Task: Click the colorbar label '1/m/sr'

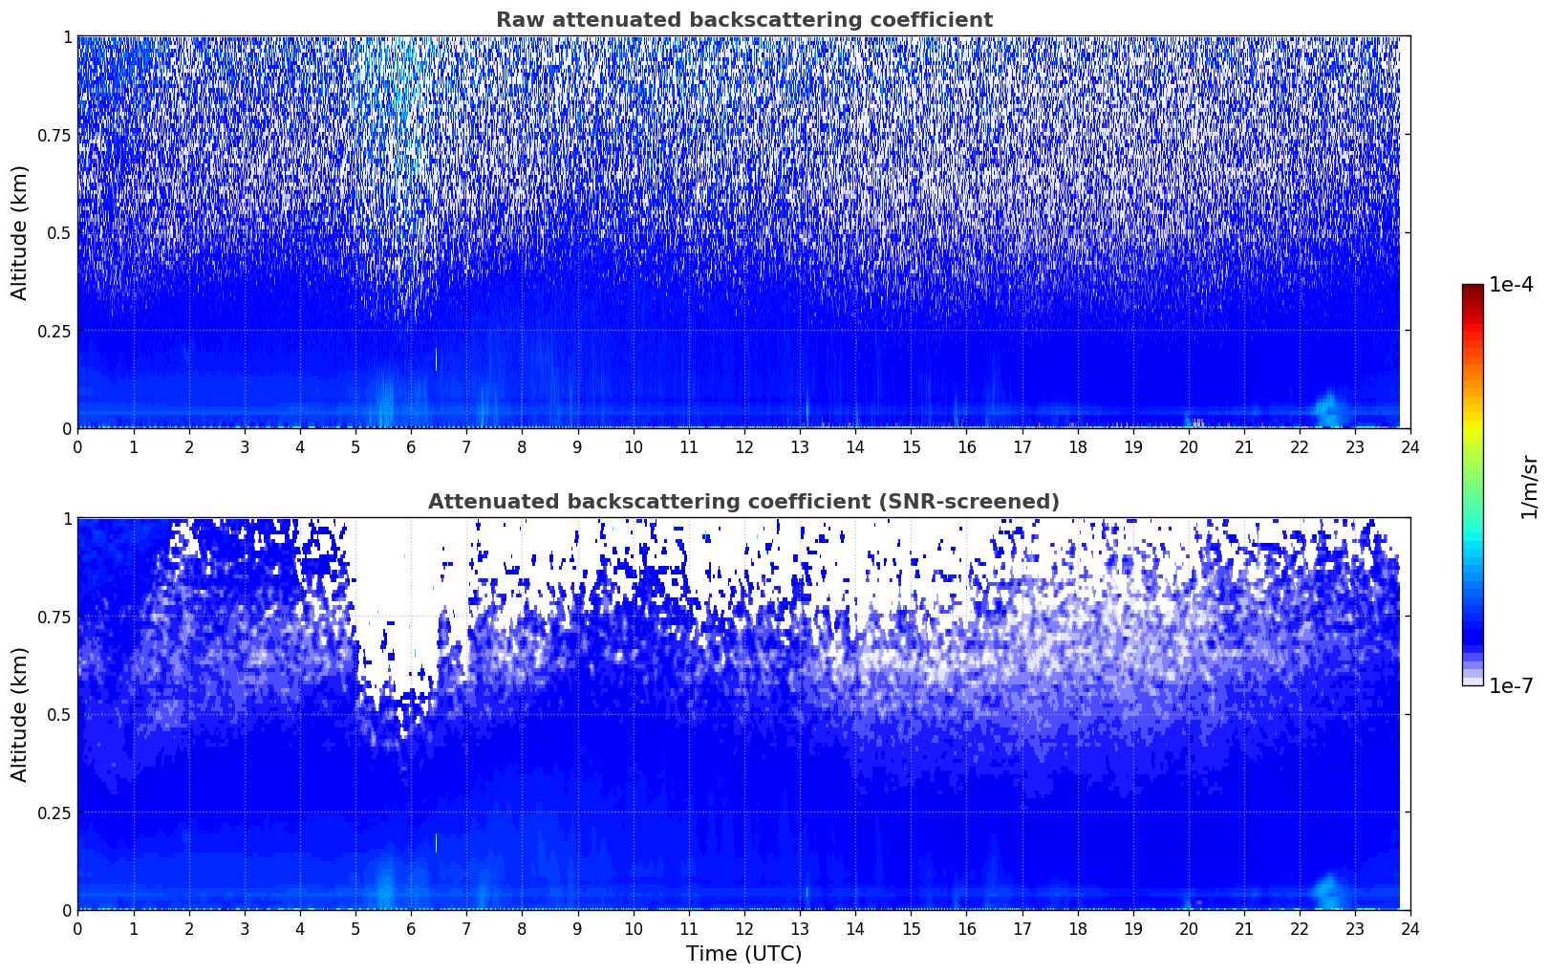Action: [1529, 487]
